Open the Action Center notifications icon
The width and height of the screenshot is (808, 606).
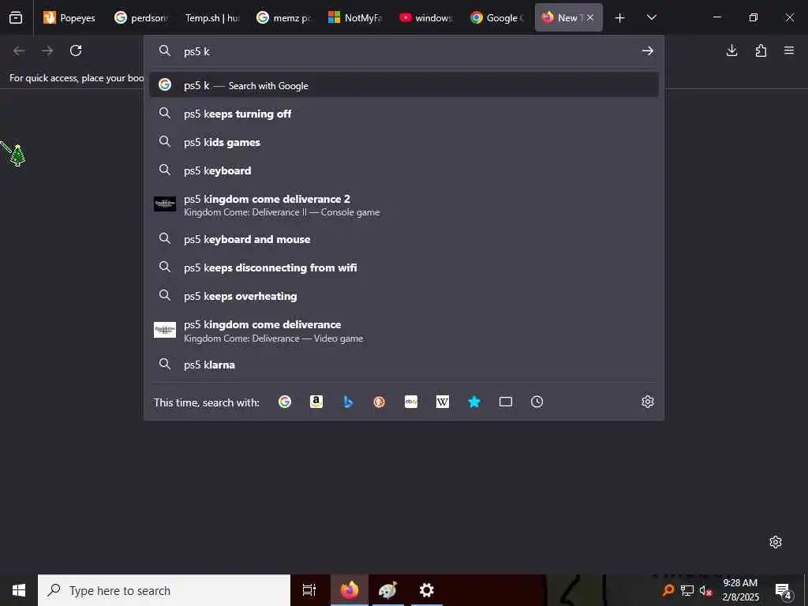click(784, 591)
